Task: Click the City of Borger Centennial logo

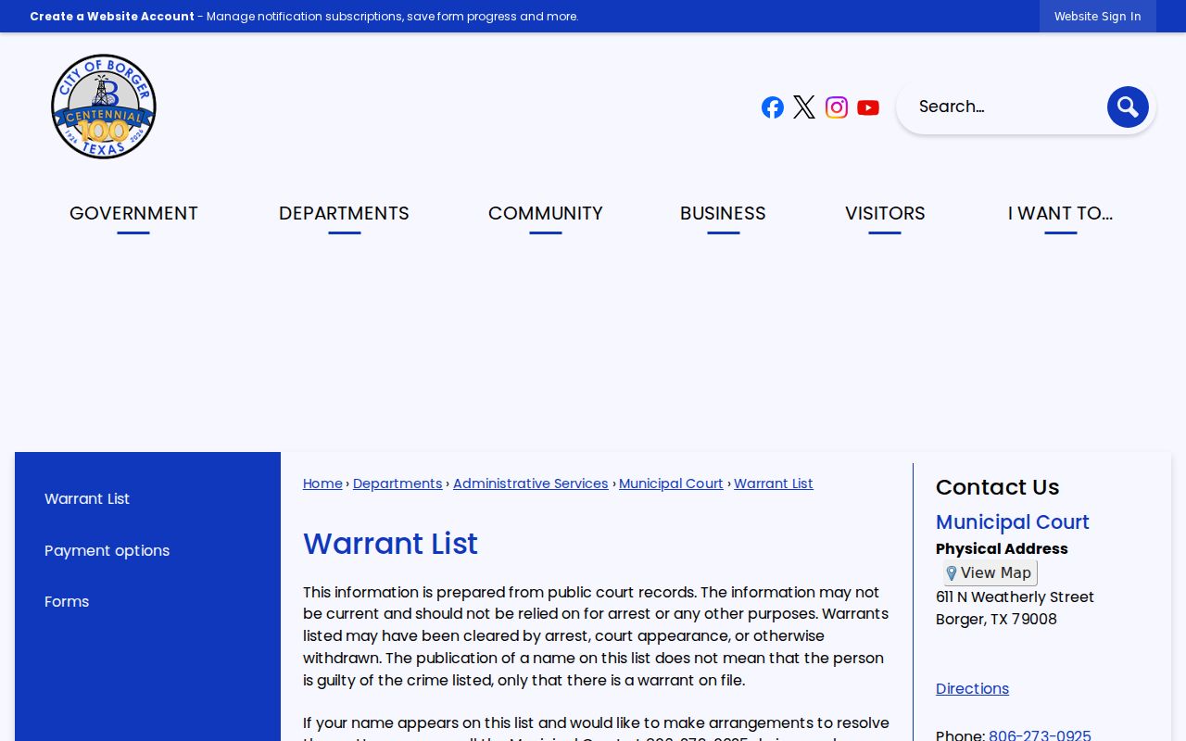Action: coord(104,107)
